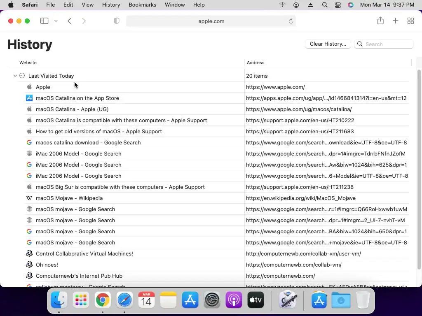422x316 pixels.
Task: Open the sidebar options dropdown arrow
Action: click(56, 21)
